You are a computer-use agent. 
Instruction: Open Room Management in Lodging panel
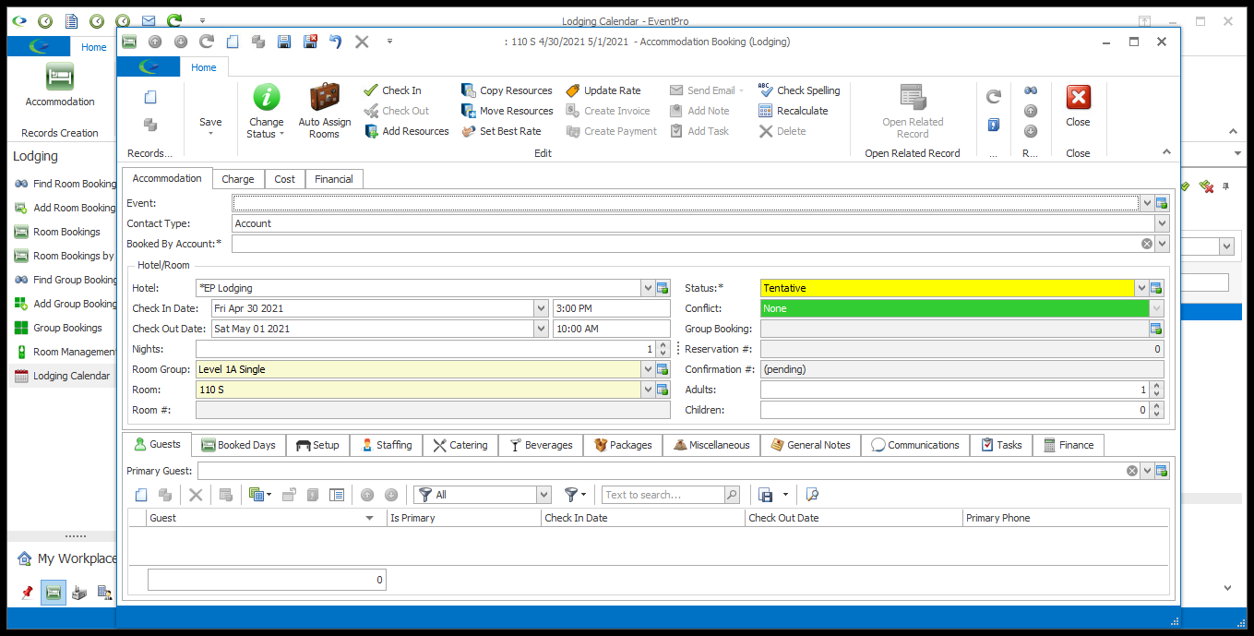(65, 352)
